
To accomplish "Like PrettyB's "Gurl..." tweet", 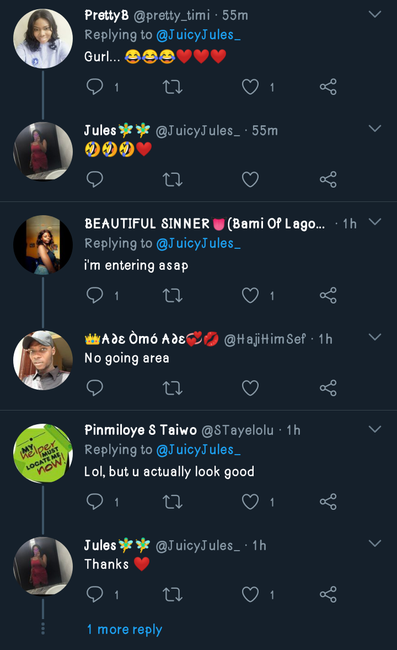I will (x=251, y=87).
